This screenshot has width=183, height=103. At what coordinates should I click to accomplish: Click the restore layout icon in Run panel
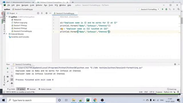pyautogui.click(x=8, y=77)
